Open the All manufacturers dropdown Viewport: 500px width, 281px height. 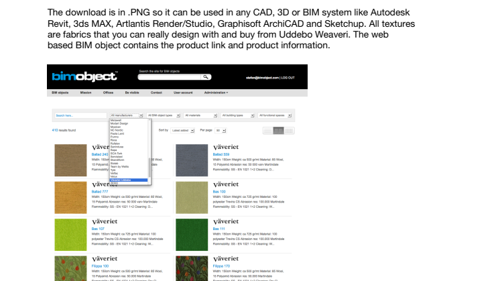point(126,115)
